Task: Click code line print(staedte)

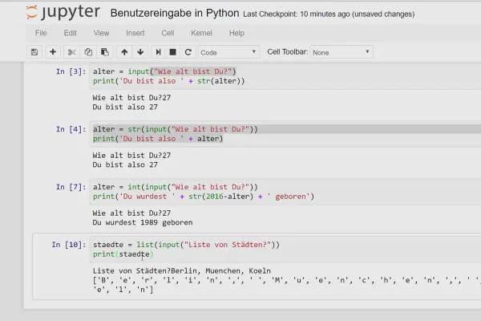Action: tap(123, 254)
